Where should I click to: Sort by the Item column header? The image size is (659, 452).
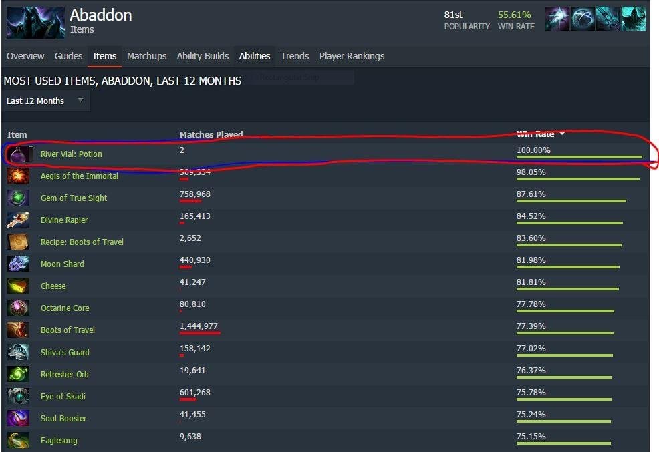17,134
